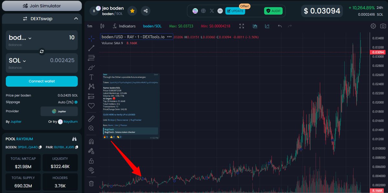Open the SOL token selector dropdown

coord(17,61)
